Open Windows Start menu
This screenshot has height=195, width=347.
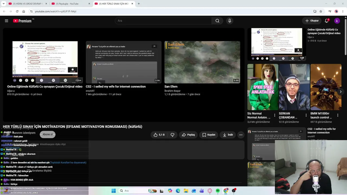point(114,191)
